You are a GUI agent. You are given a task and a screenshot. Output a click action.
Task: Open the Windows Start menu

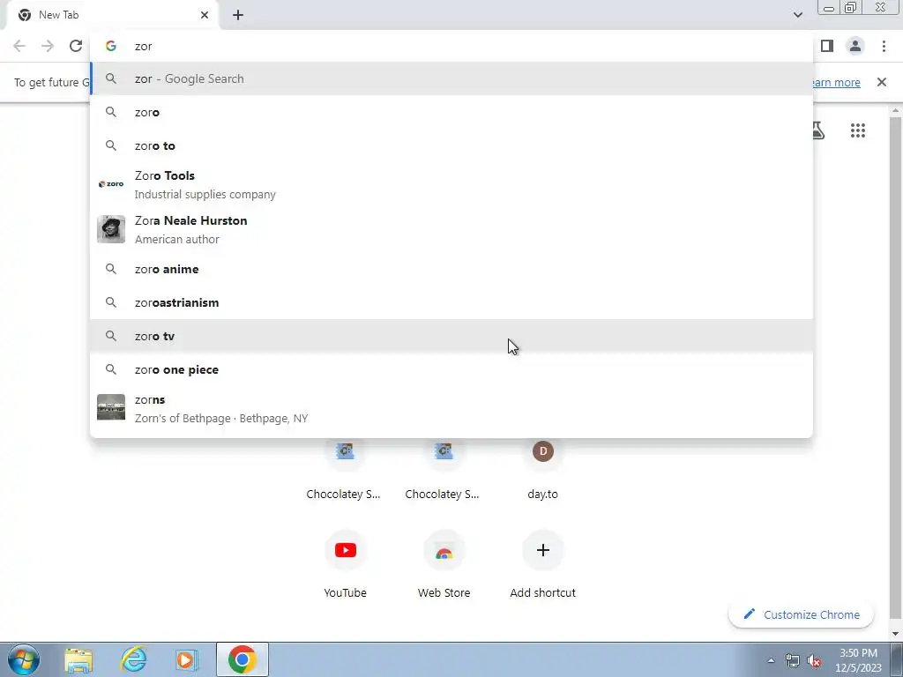23,659
